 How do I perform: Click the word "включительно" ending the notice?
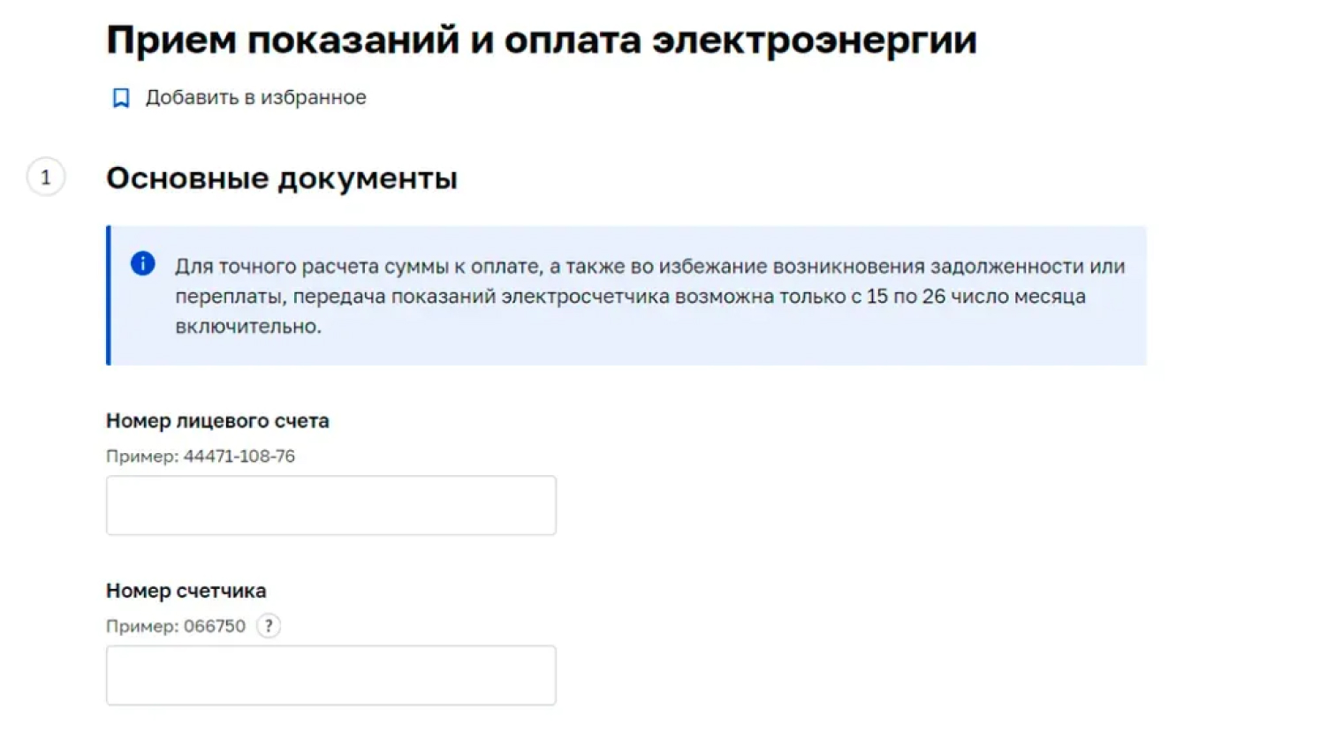[x=247, y=327]
